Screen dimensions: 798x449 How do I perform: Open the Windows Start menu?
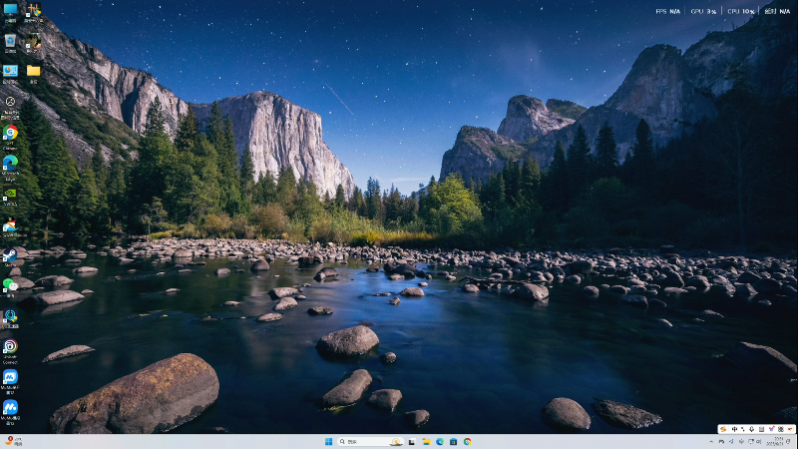[329, 441]
